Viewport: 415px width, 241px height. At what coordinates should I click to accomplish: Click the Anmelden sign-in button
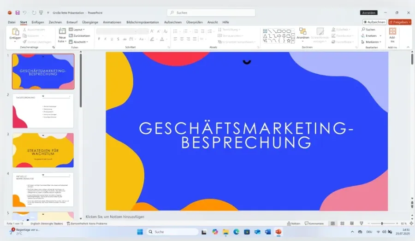[369, 13]
